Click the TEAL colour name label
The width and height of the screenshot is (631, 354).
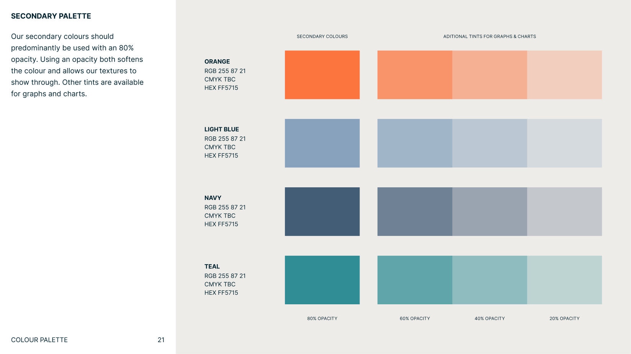[x=212, y=266]
